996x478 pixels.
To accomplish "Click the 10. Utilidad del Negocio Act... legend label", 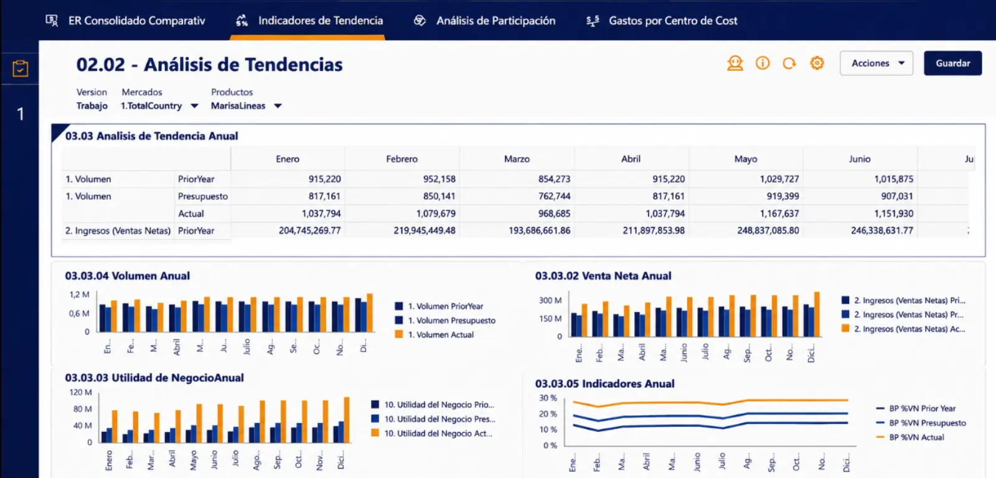I will click(438, 434).
